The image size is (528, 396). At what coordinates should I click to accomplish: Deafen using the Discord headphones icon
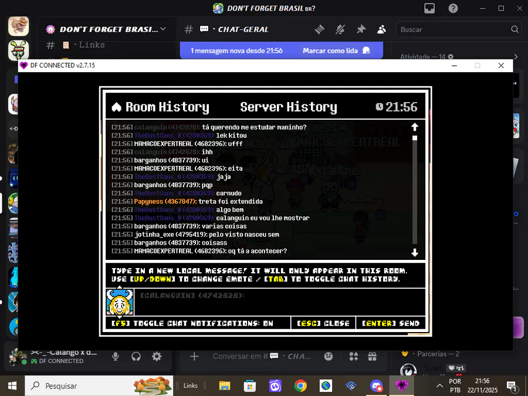[136, 356]
